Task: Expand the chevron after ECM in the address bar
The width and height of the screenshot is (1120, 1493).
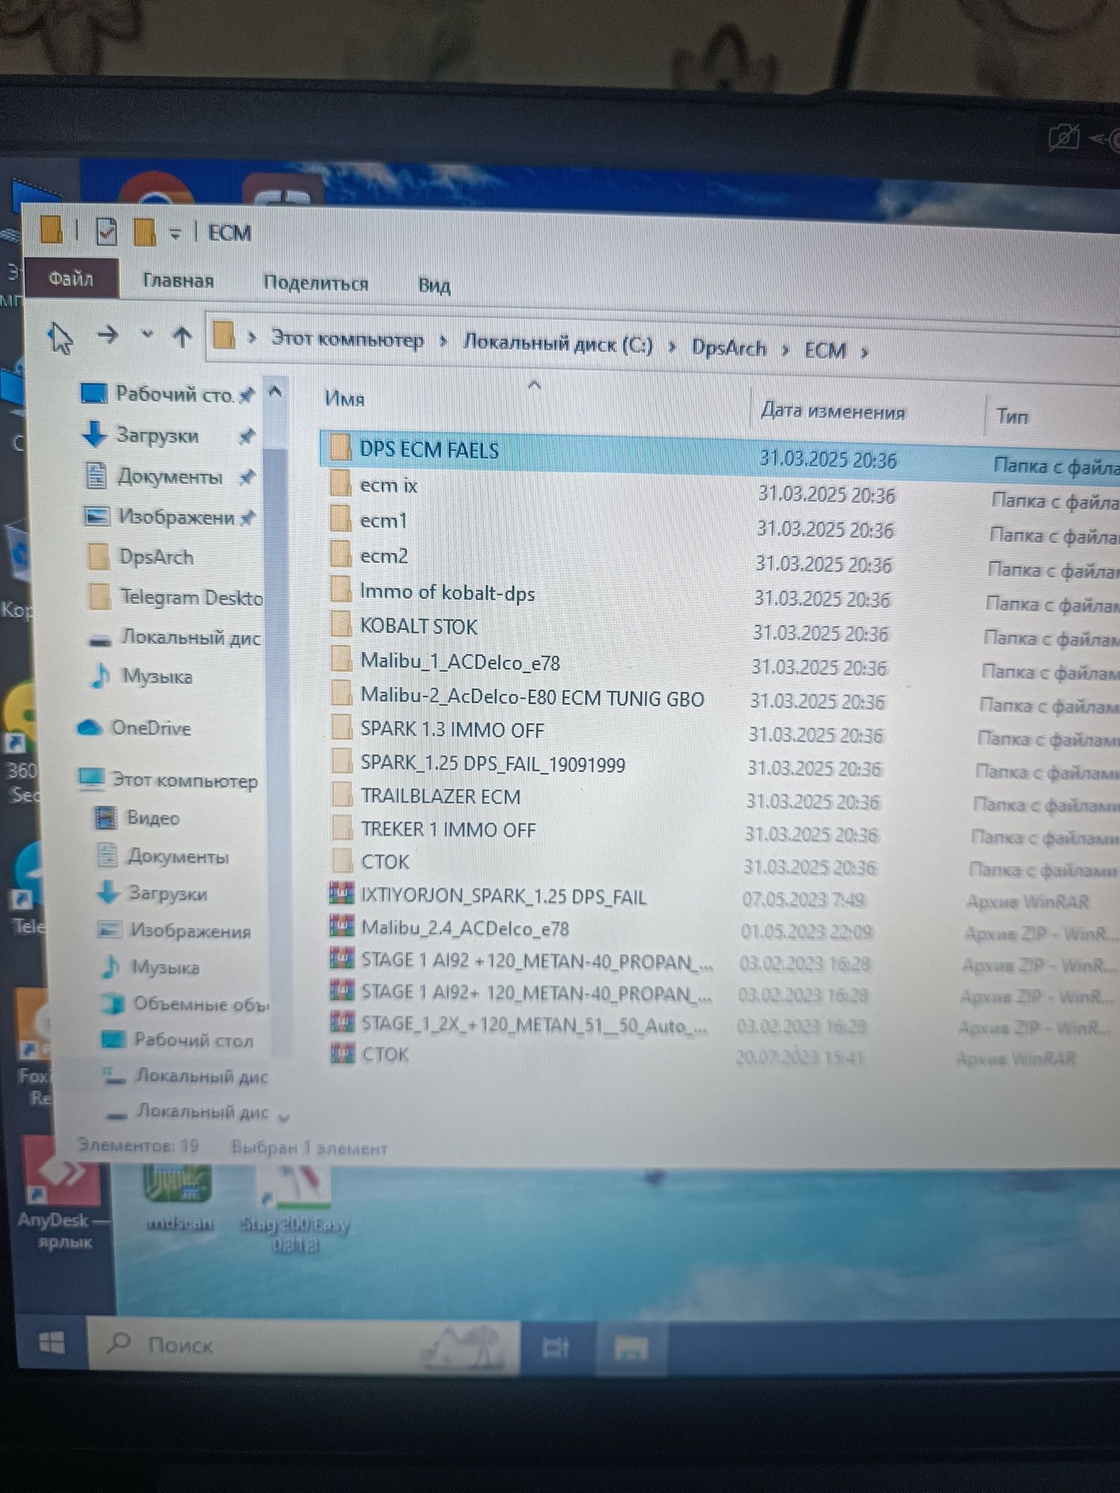Action: click(x=865, y=352)
